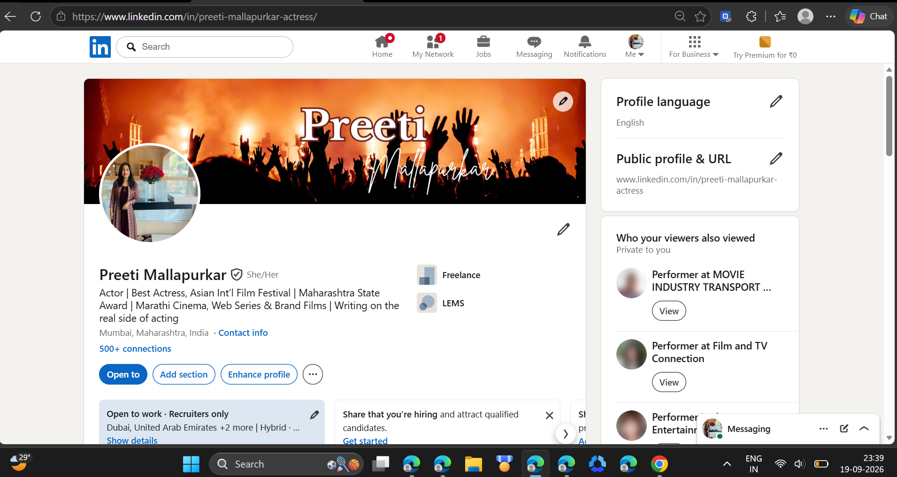Screen dimensions: 897x477
Task: Edit Public profile & URL pencil
Action: 776,159
